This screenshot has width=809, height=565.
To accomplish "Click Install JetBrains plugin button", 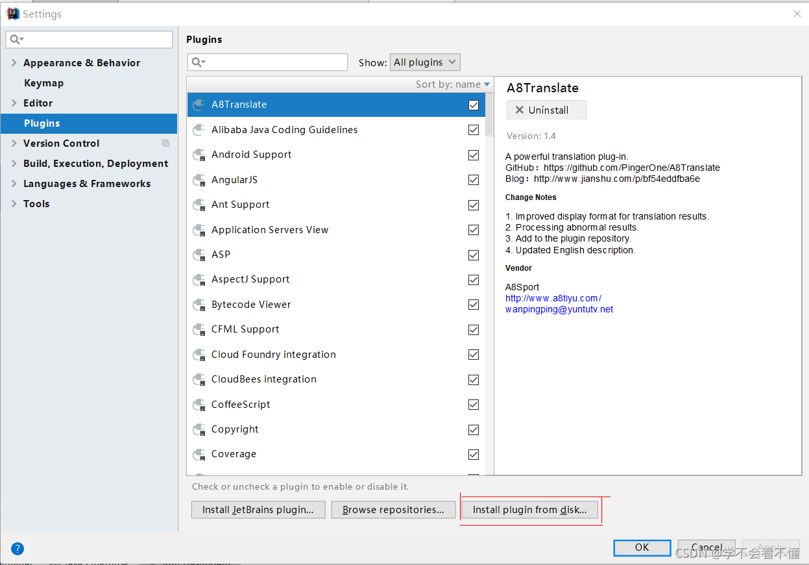I will point(258,510).
